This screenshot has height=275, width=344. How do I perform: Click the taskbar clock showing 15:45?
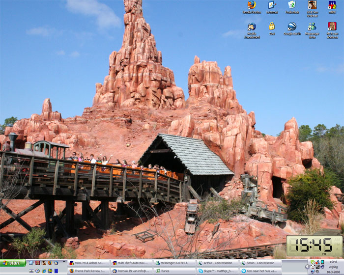(x=334, y=262)
